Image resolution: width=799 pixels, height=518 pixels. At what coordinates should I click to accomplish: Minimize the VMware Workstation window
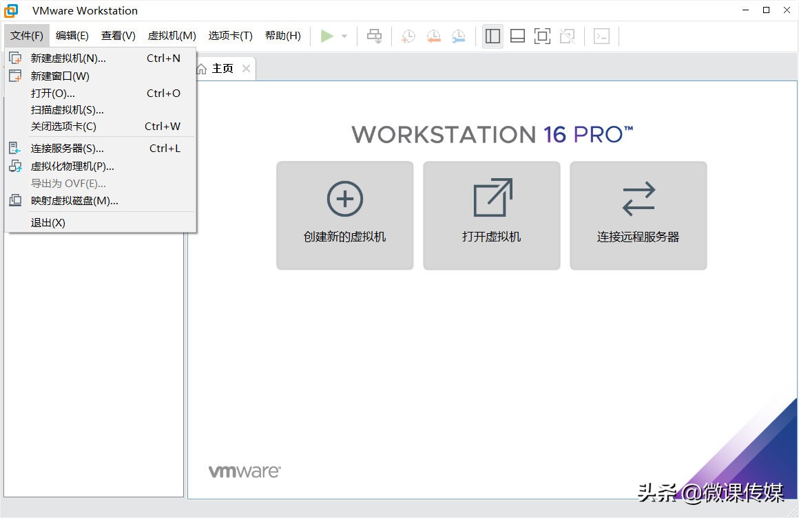[x=745, y=10]
